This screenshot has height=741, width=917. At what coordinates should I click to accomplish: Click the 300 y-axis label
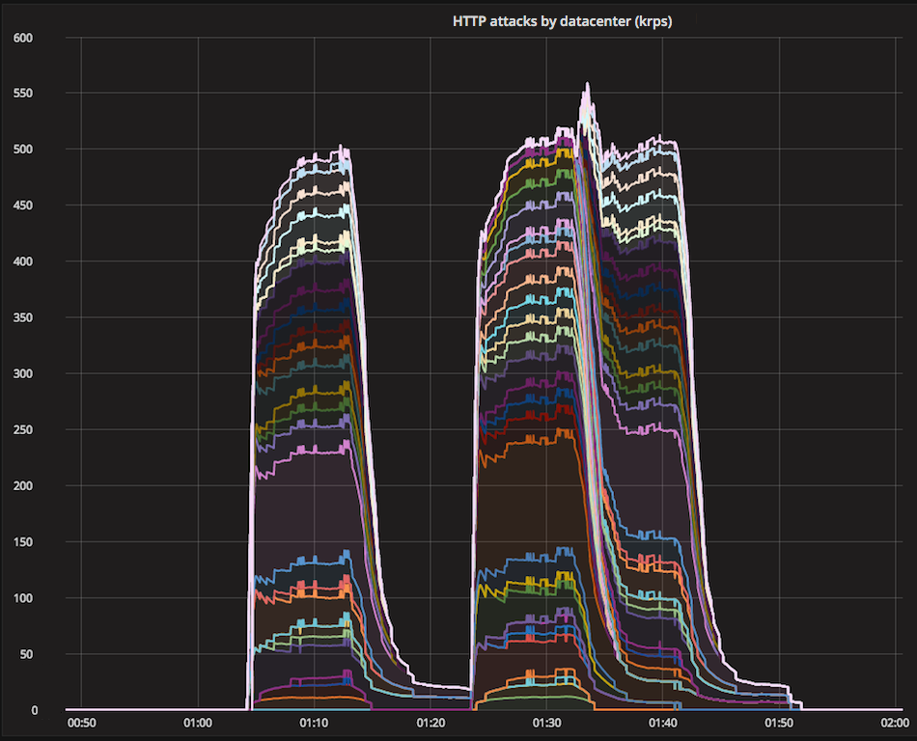(23, 373)
